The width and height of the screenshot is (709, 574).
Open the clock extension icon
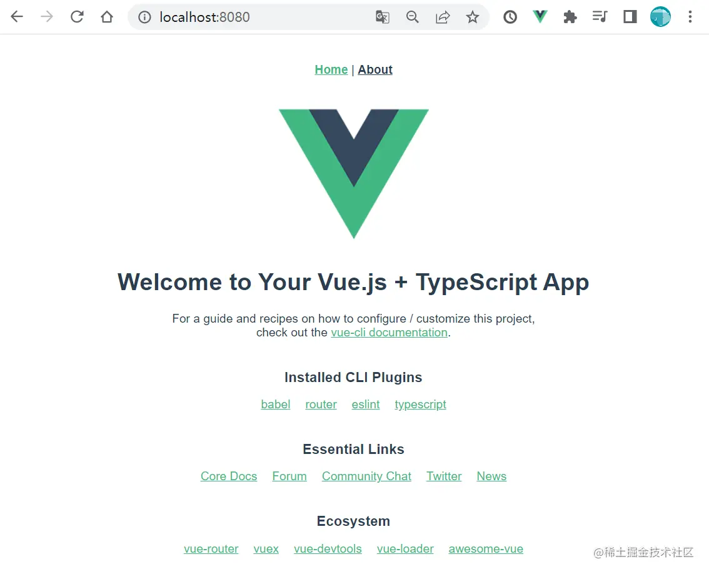coord(510,17)
